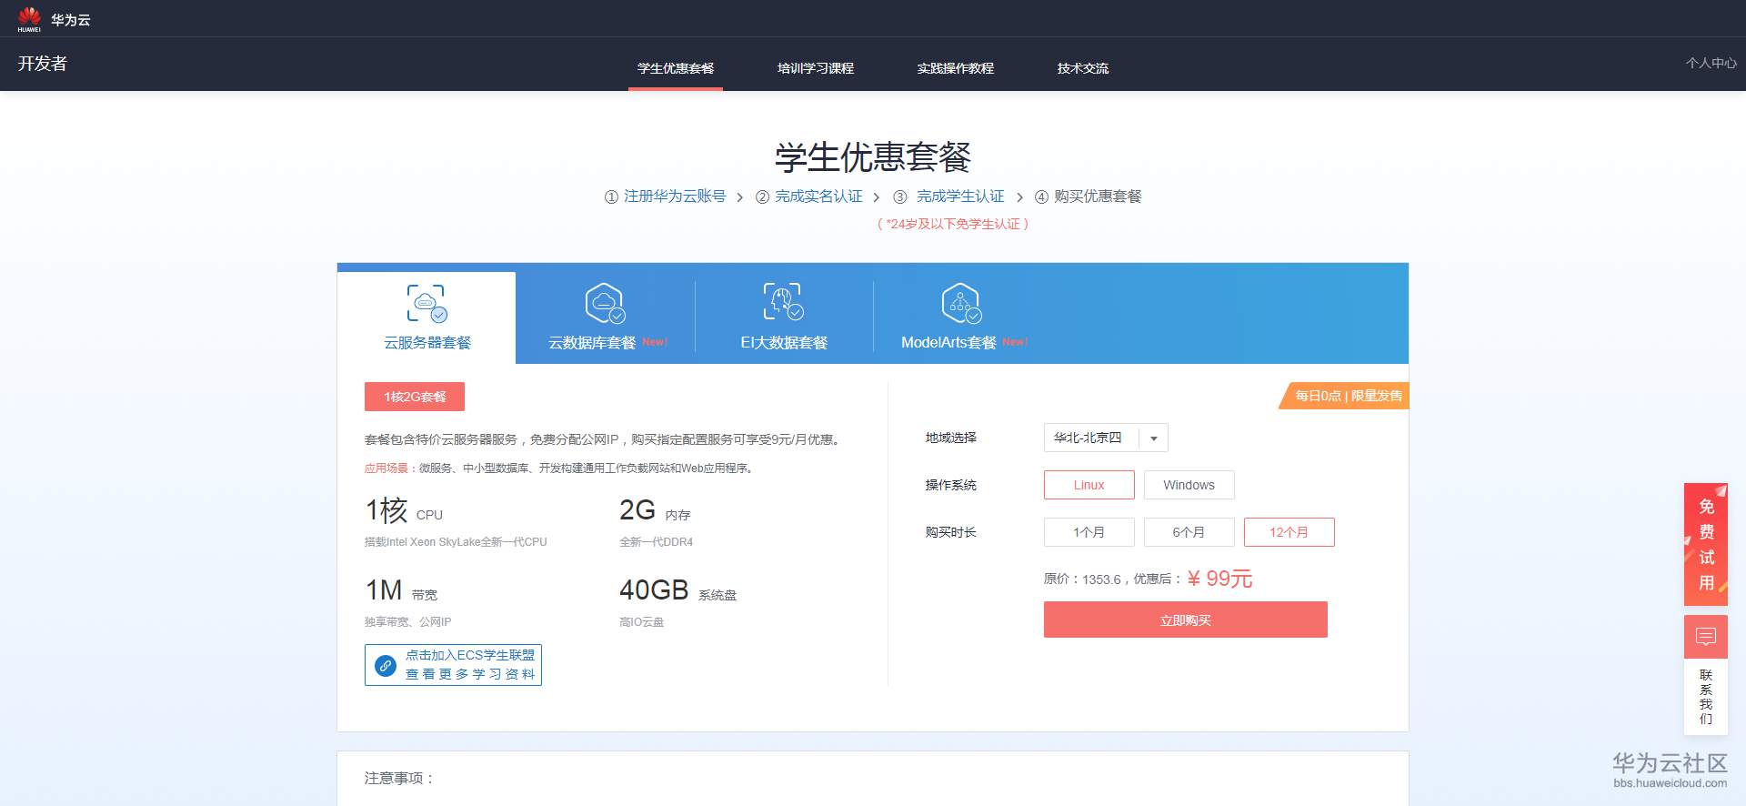The width and height of the screenshot is (1746, 806).
Task: Open the 学生优惠套餐 nav tab
Action: (676, 68)
